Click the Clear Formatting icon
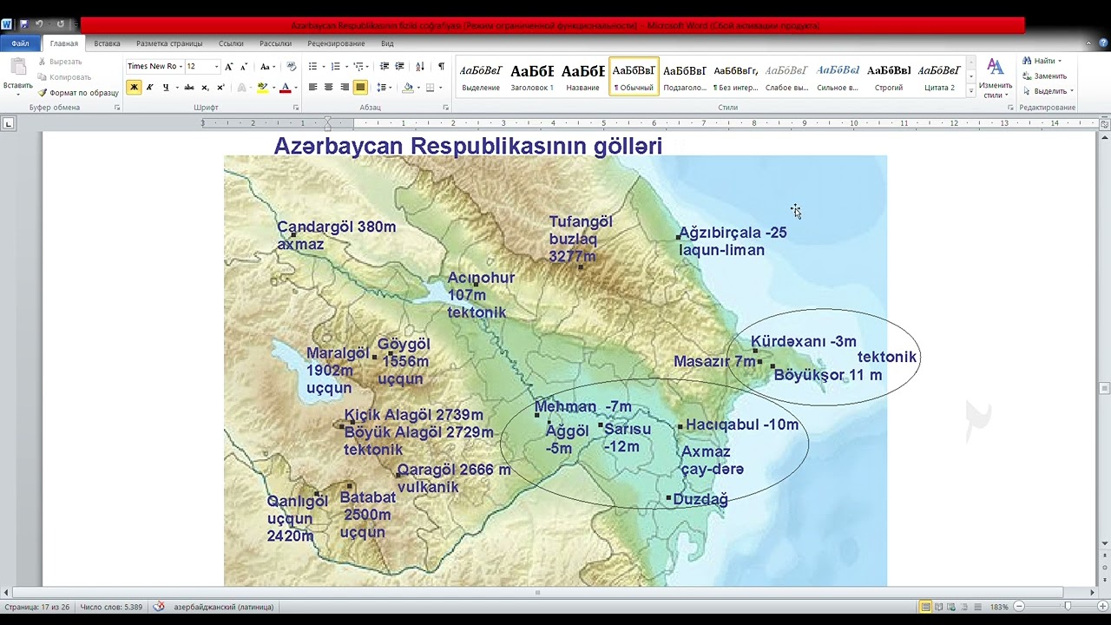Image resolution: width=1111 pixels, height=625 pixels. (291, 66)
